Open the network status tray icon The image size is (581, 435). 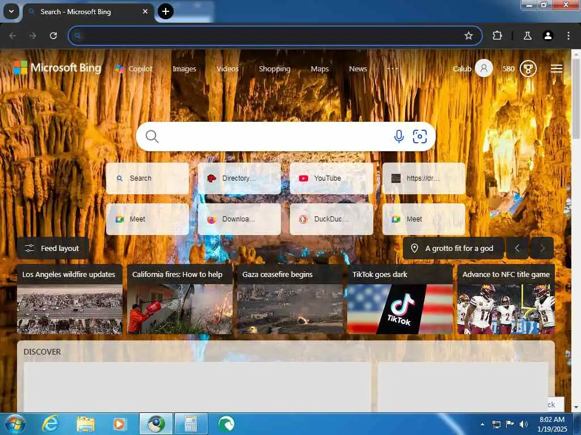point(496,424)
